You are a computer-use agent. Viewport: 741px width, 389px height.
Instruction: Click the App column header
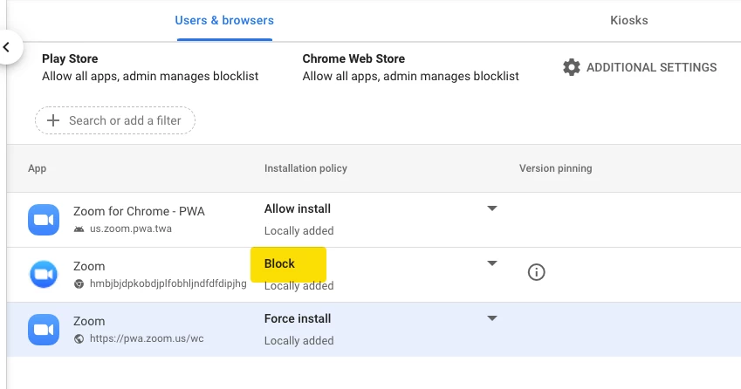37,168
